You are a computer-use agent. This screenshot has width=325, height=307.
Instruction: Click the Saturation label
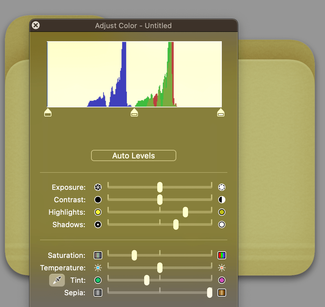pos(67,255)
